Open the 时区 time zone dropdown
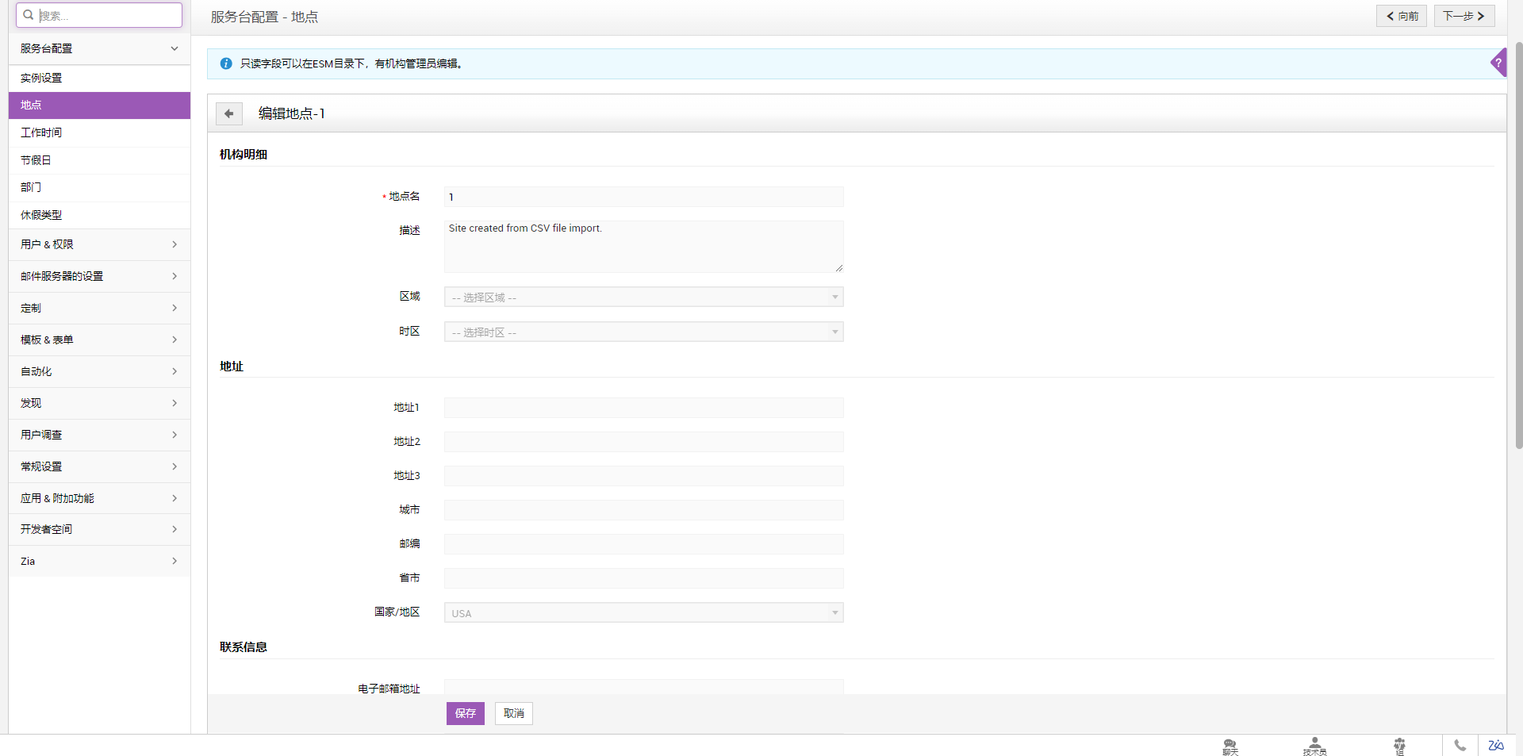The width and height of the screenshot is (1523, 756). (643, 332)
